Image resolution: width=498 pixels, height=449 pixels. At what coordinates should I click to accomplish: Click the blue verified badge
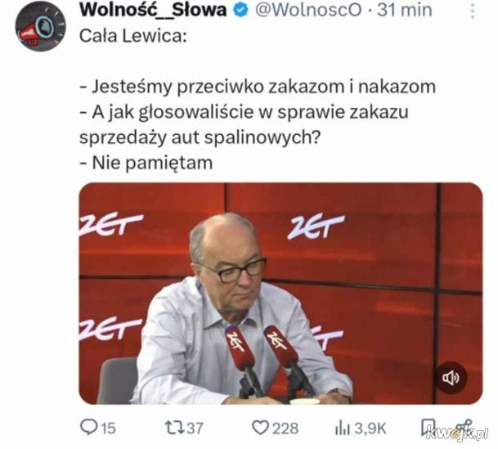pos(241,10)
